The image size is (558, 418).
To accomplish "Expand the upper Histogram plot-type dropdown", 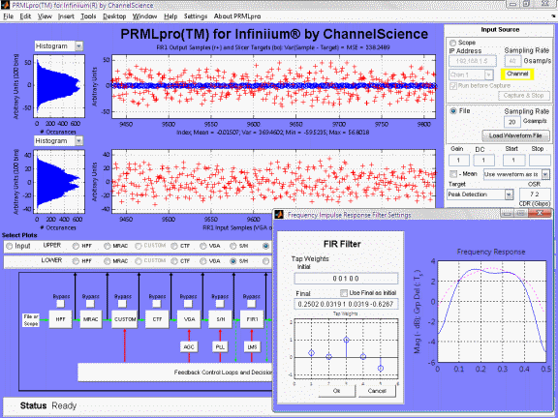I will (79, 46).
